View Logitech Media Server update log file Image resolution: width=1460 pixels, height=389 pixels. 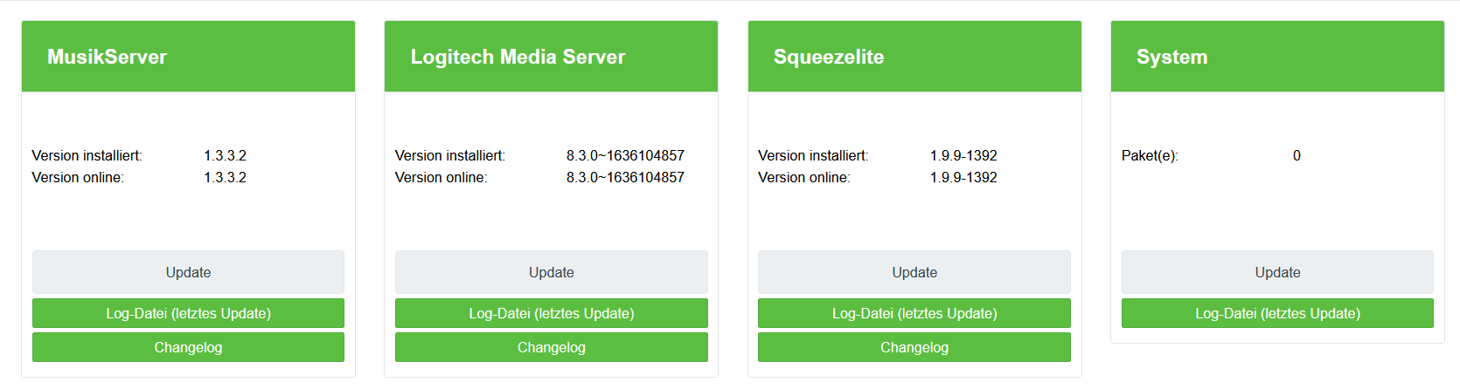[x=551, y=313]
